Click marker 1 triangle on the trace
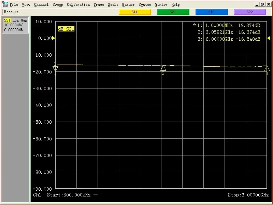The width and height of the screenshot is (273, 205). [x=56, y=69]
